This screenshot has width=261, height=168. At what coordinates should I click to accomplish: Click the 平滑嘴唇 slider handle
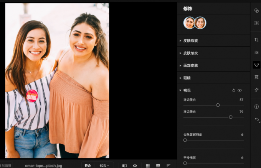tap(185, 163)
